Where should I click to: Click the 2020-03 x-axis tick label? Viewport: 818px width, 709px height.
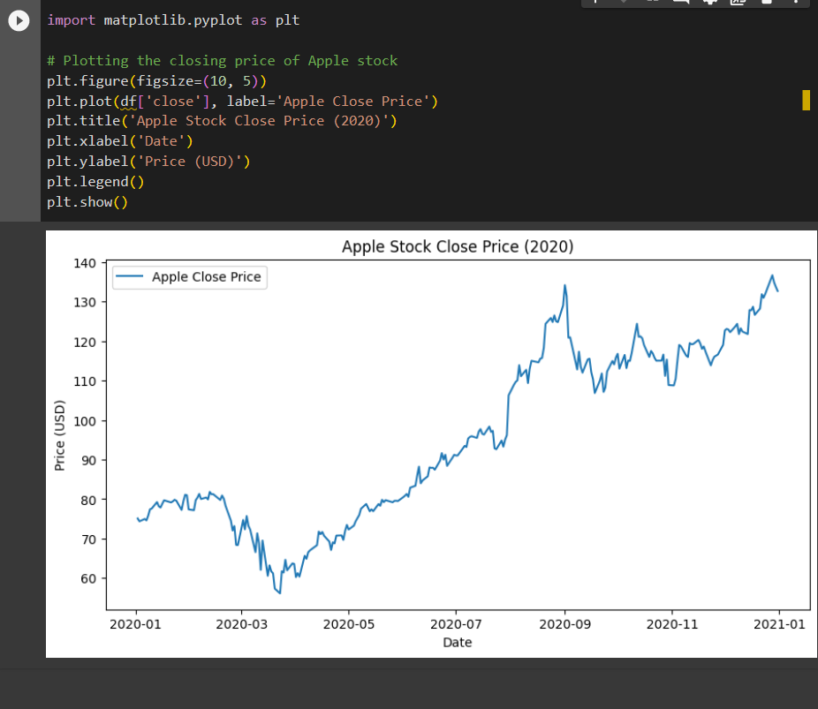[x=241, y=624]
